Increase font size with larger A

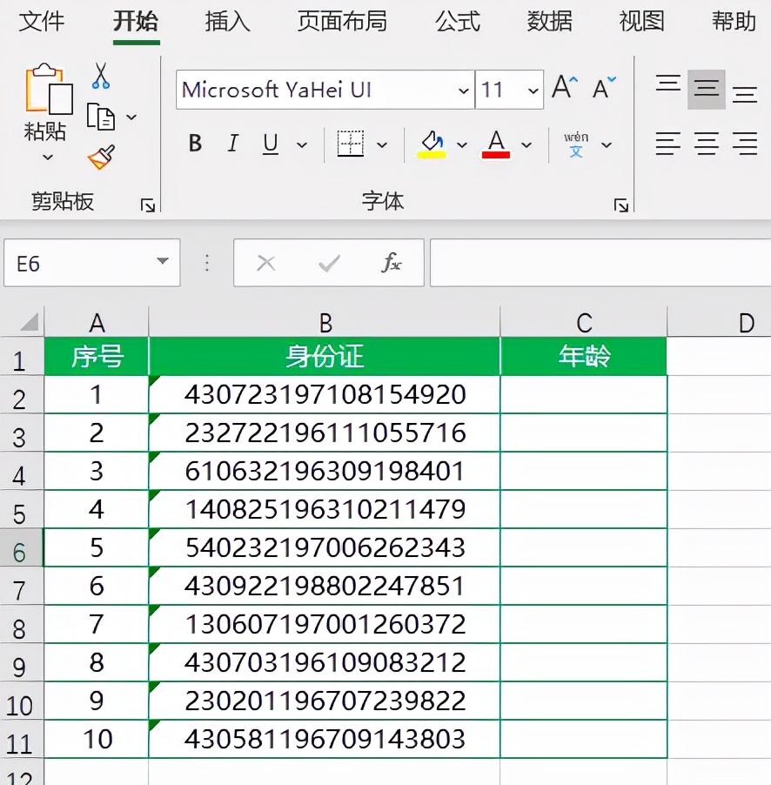tap(564, 88)
